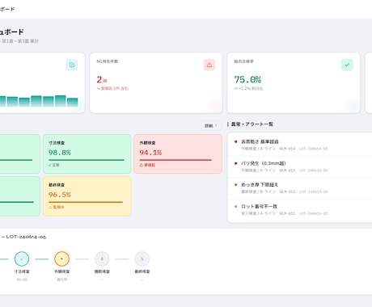
Task: Open the alert row tagged ALM-052
Action: click(x=300, y=188)
